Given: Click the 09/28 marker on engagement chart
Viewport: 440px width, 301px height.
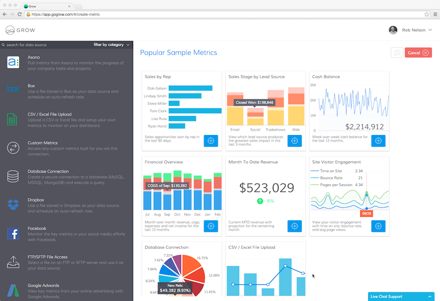Looking at the screenshot, I should [x=366, y=214].
